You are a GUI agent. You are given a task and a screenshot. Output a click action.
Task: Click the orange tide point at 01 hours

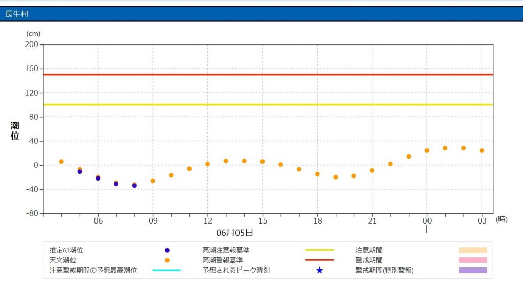[x=445, y=148]
